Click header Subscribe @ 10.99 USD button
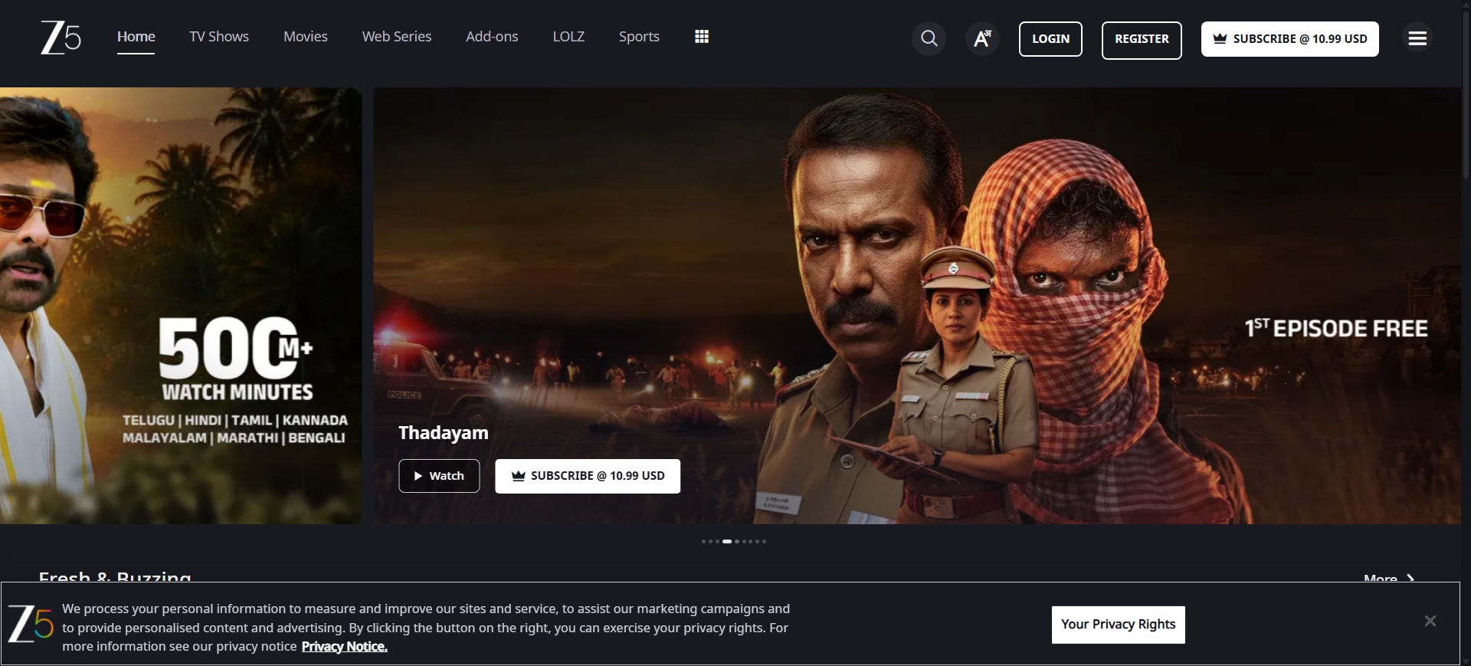 point(1289,39)
